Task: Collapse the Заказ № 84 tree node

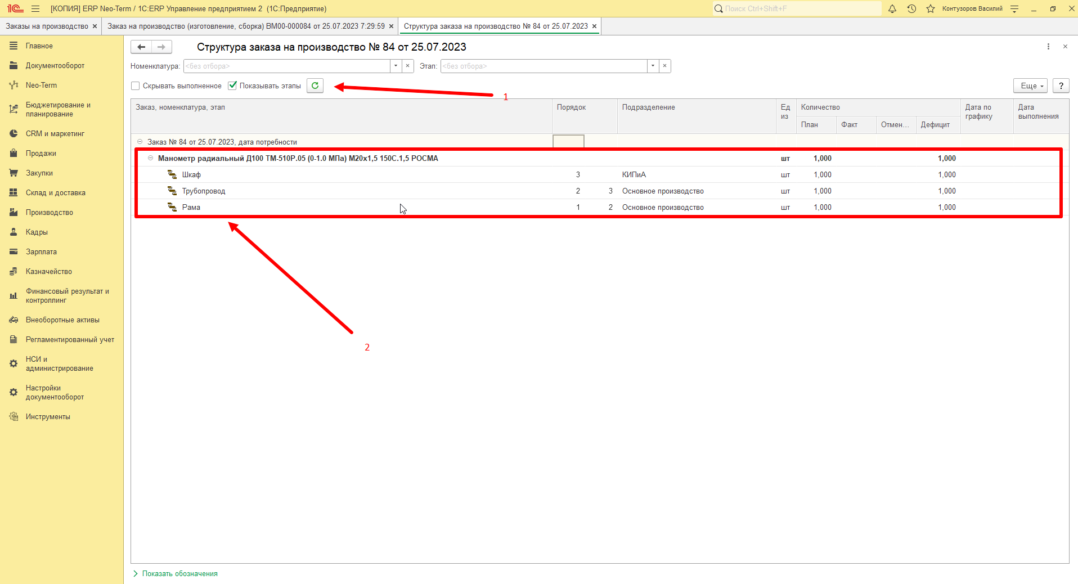Action: pyautogui.click(x=140, y=142)
